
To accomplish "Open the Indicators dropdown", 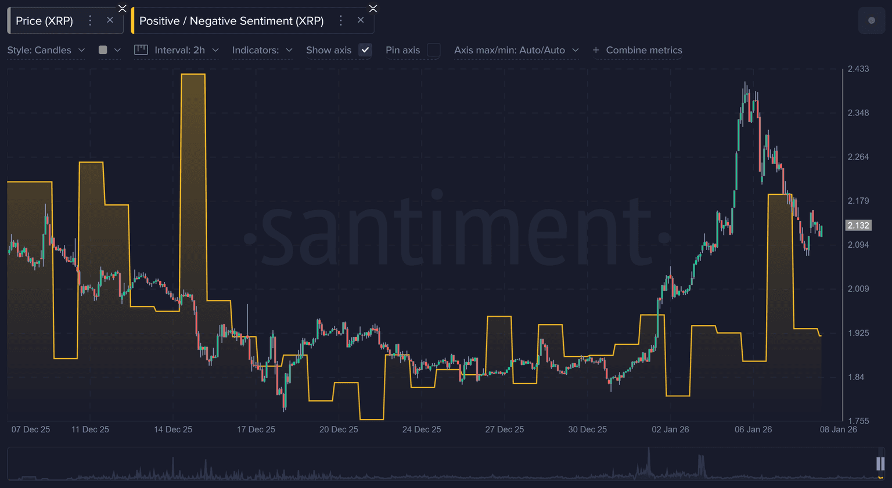I will 262,50.
